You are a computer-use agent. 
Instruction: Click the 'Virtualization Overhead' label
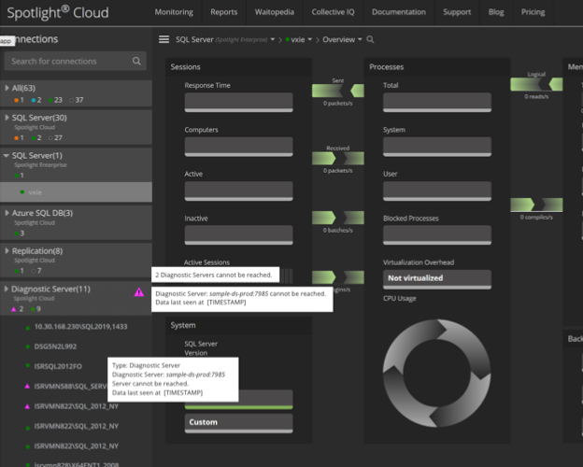tap(419, 262)
